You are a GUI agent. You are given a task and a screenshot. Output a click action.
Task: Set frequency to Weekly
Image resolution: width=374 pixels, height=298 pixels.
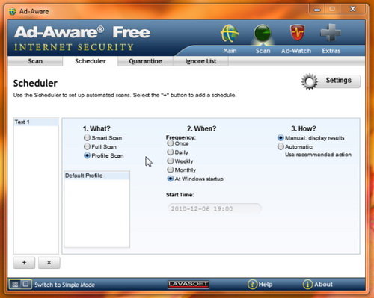[171, 161]
